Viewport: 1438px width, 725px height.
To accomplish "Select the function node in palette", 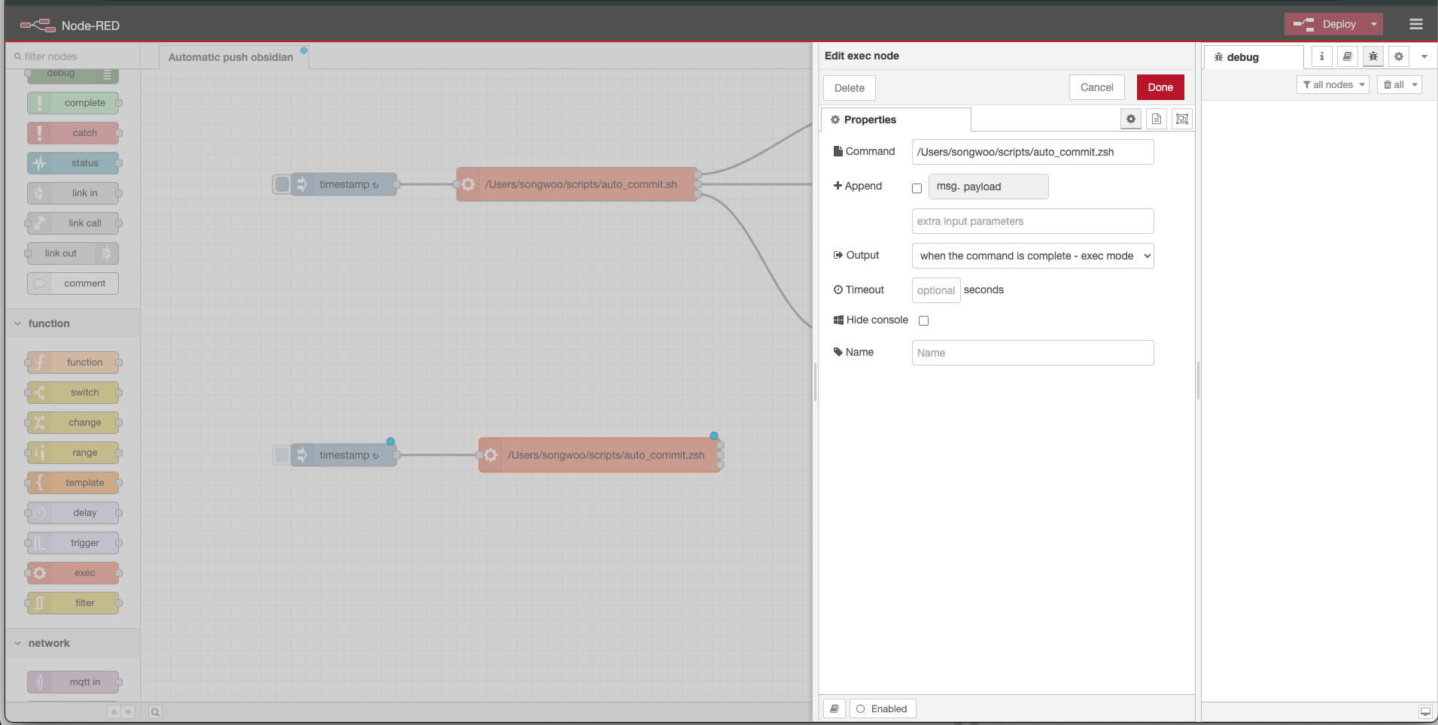I will [x=73, y=362].
